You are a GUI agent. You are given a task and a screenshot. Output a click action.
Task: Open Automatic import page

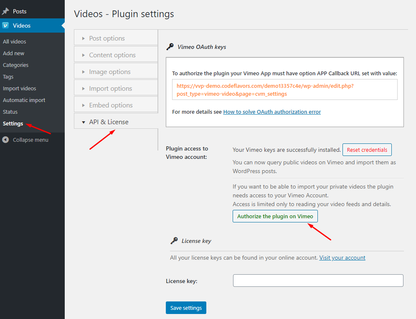coord(24,100)
